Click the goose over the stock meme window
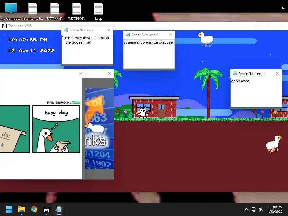This screenshot has width=288, height=216. click(95, 128)
